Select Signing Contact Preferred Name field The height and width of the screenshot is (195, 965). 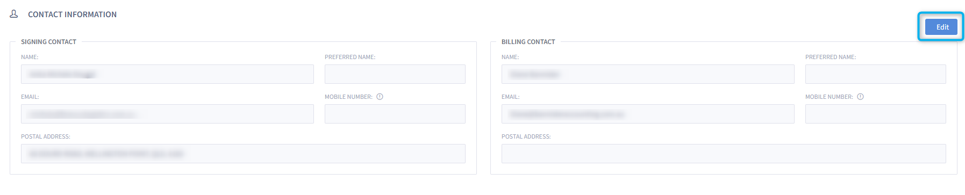pos(395,74)
